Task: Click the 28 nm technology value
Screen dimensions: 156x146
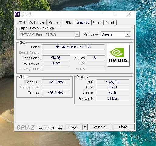Action: pyautogui.click(x=56, y=63)
